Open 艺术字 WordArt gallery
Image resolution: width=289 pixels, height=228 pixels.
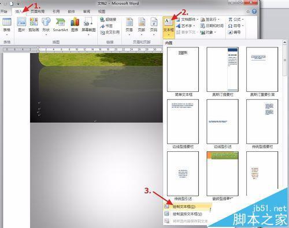186,26
